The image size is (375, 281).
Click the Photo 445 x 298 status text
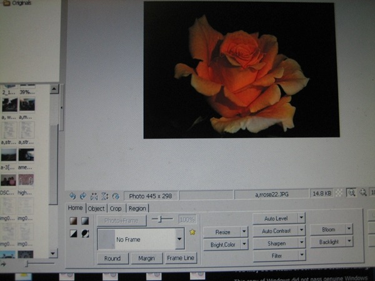click(x=151, y=196)
